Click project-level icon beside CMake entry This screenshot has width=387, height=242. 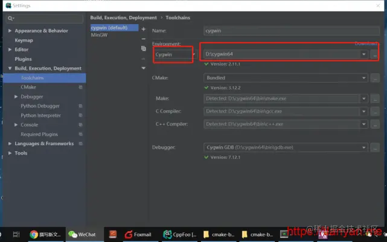pyautogui.click(x=80, y=87)
